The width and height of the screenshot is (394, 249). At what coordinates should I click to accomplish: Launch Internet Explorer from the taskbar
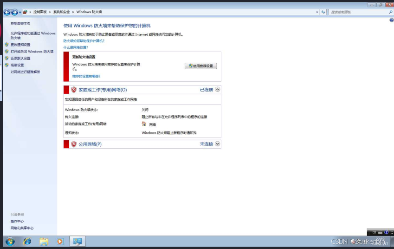click(27, 242)
